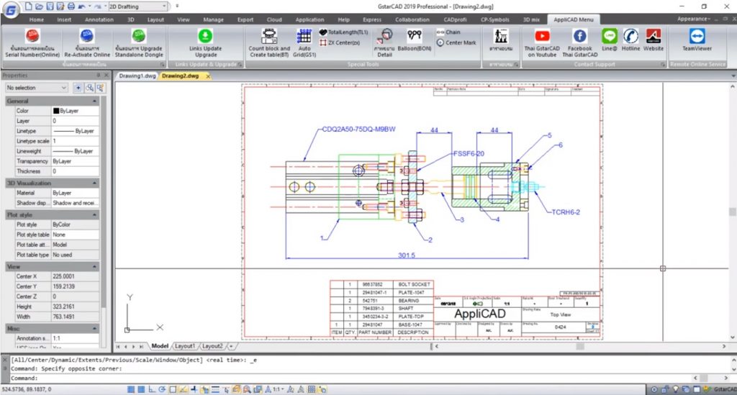Open the Collaboration ribbon tab
The height and width of the screenshot is (395, 737).
pyautogui.click(x=412, y=19)
